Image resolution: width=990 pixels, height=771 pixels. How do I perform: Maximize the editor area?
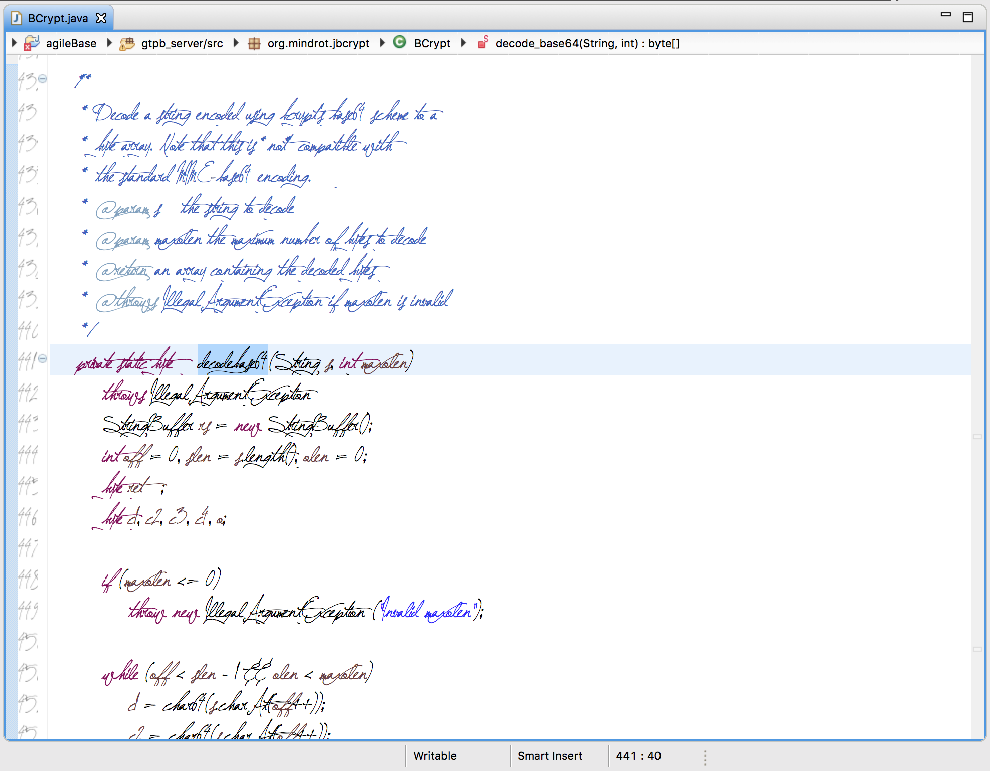point(968,17)
